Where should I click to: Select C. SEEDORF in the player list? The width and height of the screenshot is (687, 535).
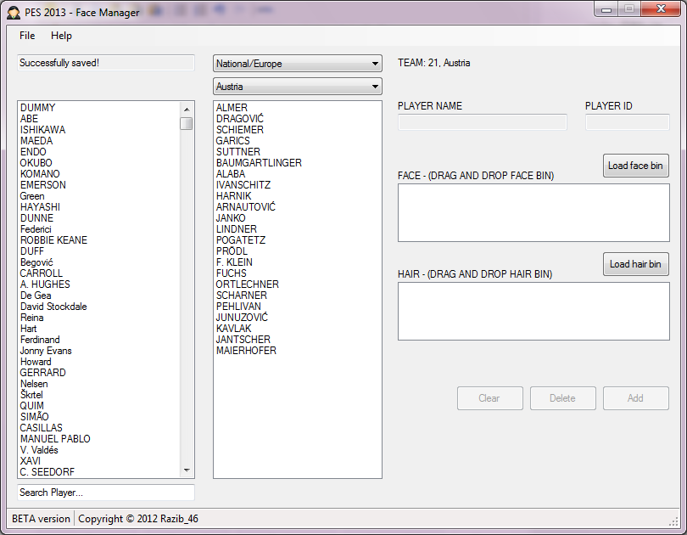pyautogui.click(x=99, y=472)
